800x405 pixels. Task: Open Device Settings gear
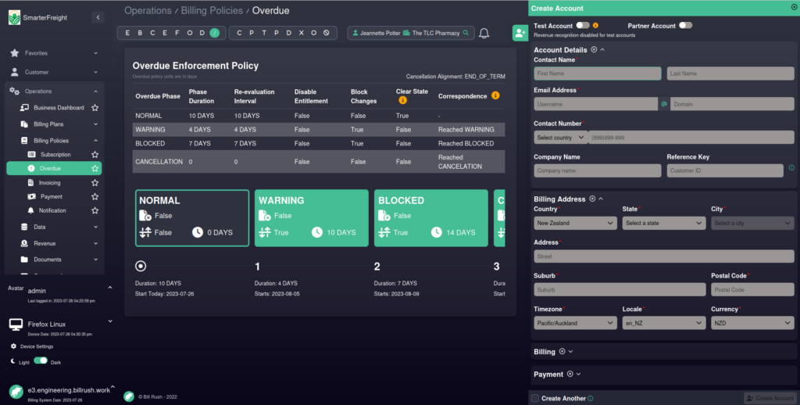[13, 346]
